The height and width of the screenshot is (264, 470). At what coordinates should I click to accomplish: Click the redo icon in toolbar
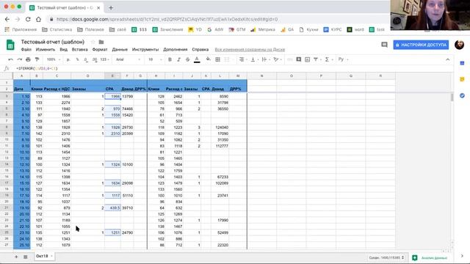pyautogui.click(x=20, y=59)
